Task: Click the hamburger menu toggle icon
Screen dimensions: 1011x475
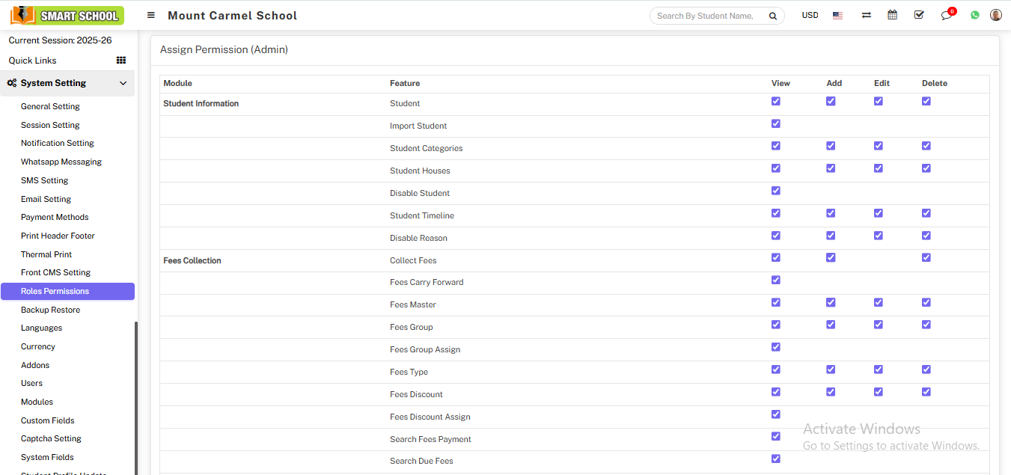Action: click(151, 15)
